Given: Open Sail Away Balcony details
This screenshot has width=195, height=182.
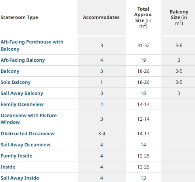Looking at the screenshot, I should (x=22, y=93).
